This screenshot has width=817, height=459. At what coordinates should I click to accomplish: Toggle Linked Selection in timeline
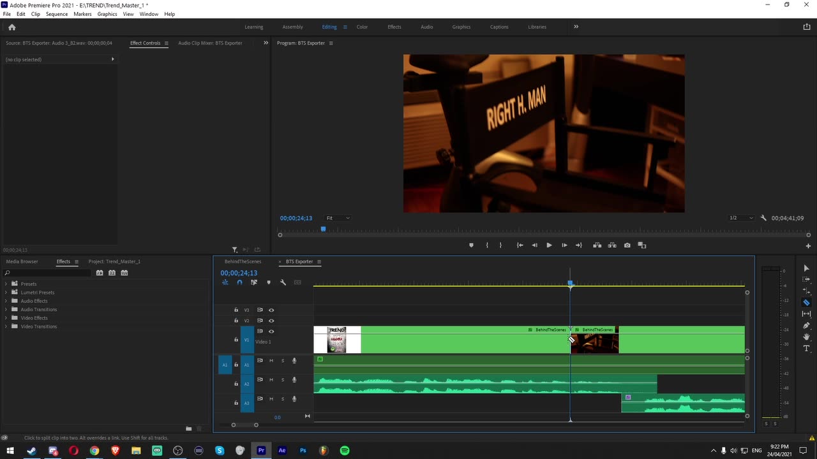[254, 282]
